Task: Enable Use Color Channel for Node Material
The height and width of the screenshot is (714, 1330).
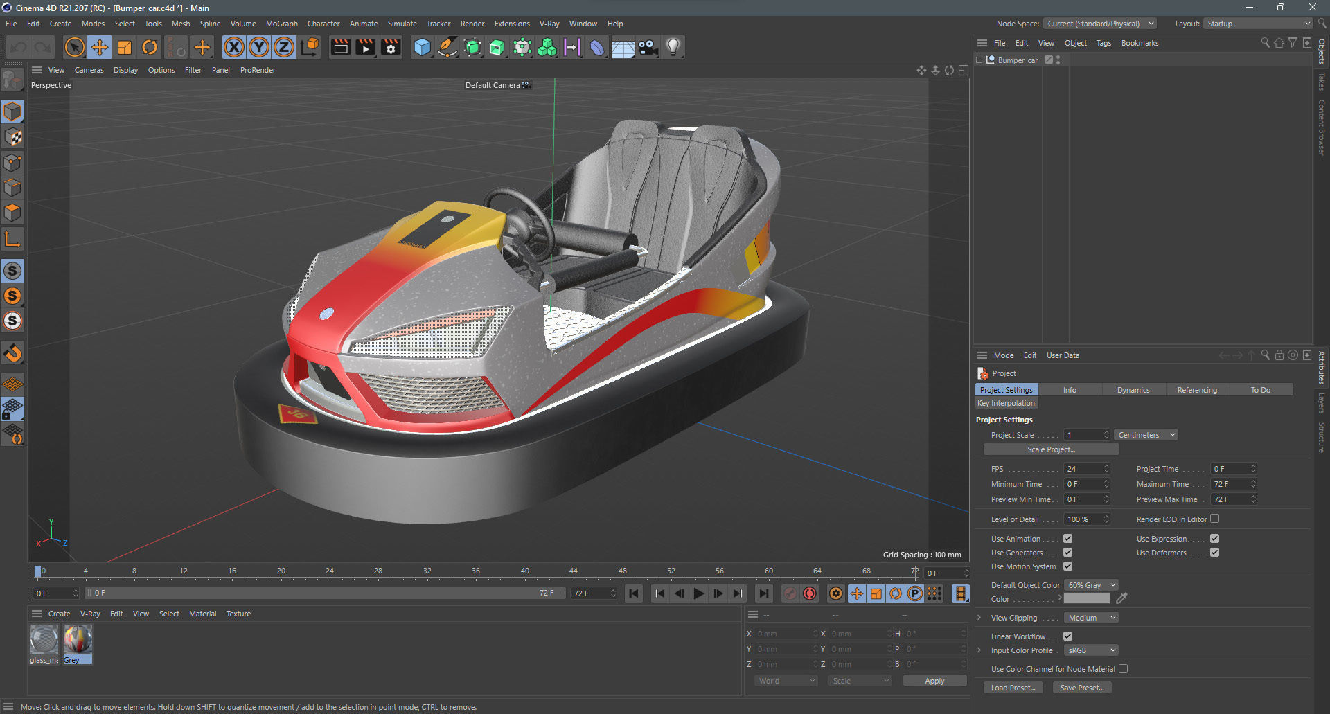Action: [1123, 669]
